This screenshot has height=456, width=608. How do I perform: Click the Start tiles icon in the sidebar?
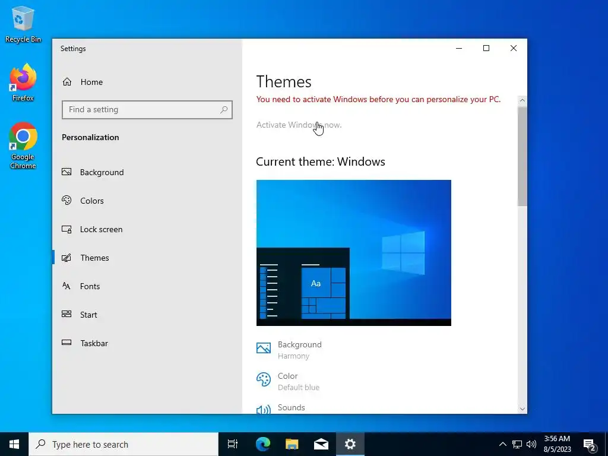pos(66,315)
